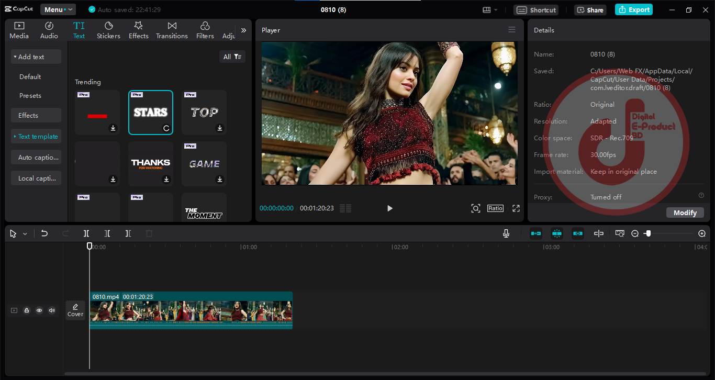Viewport: 715px width, 380px height.
Task: Open the Audio tab
Action: pos(49,30)
